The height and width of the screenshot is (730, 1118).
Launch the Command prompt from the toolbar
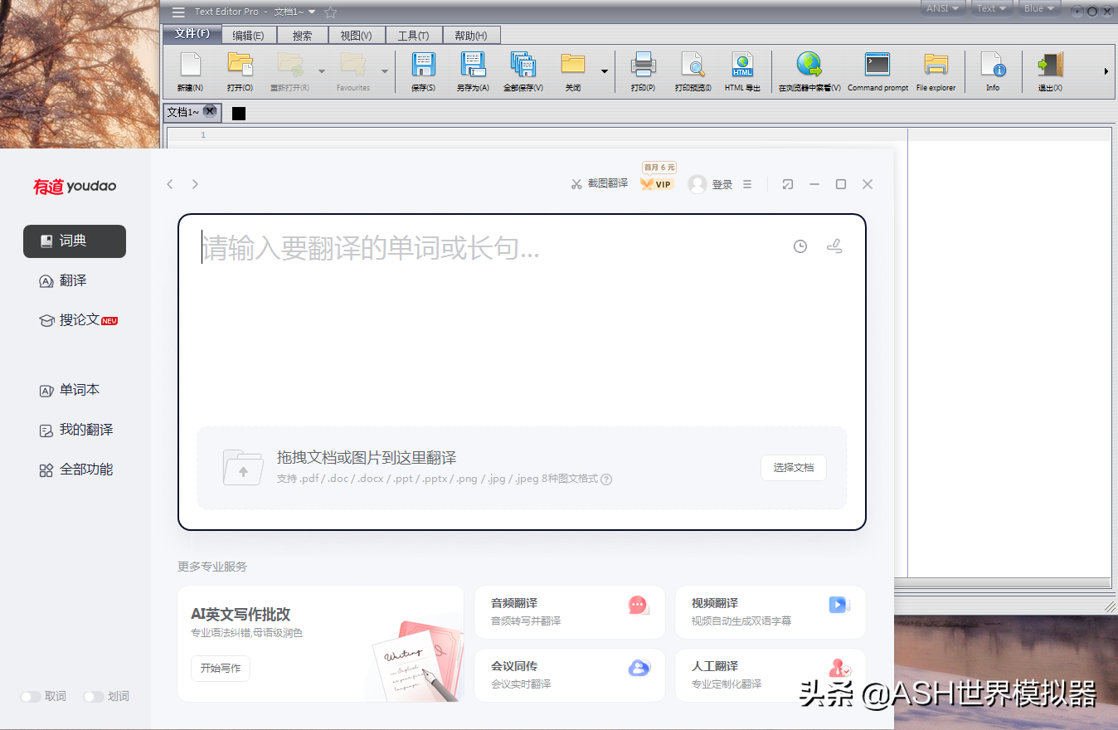(877, 71)
